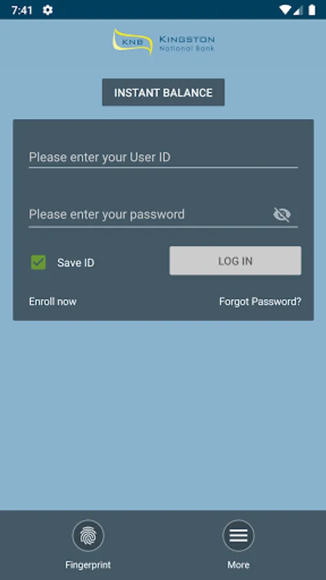
Task: Select the More label in bottom bar
Action: coord(238,565)
